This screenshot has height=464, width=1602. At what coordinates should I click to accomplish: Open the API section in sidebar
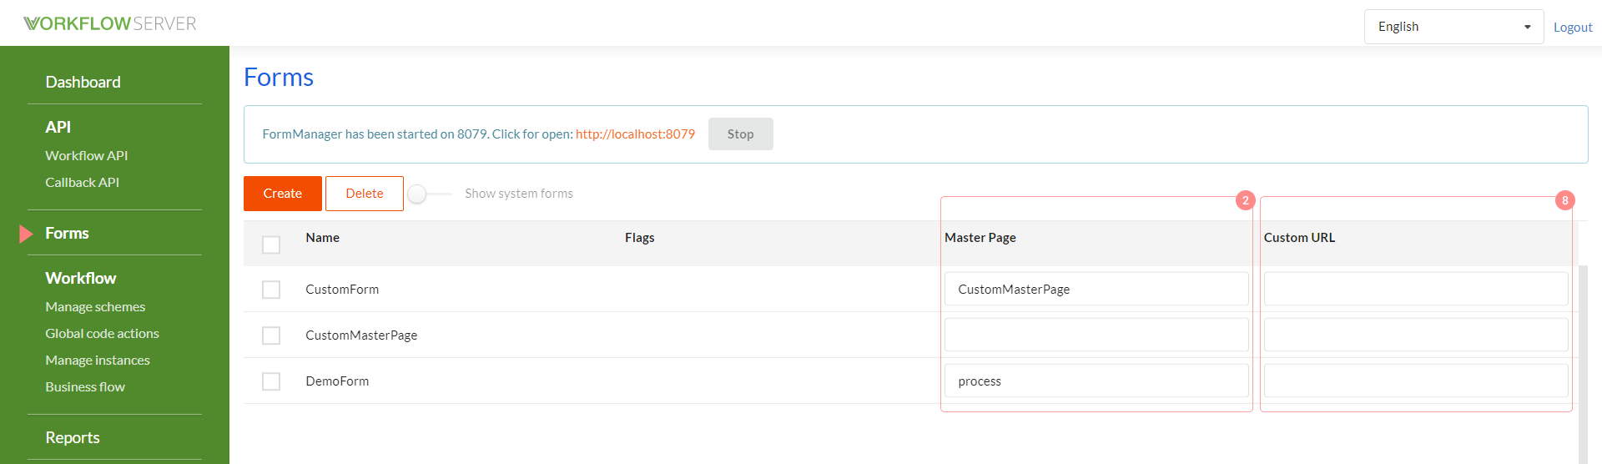tap(58, 127)
